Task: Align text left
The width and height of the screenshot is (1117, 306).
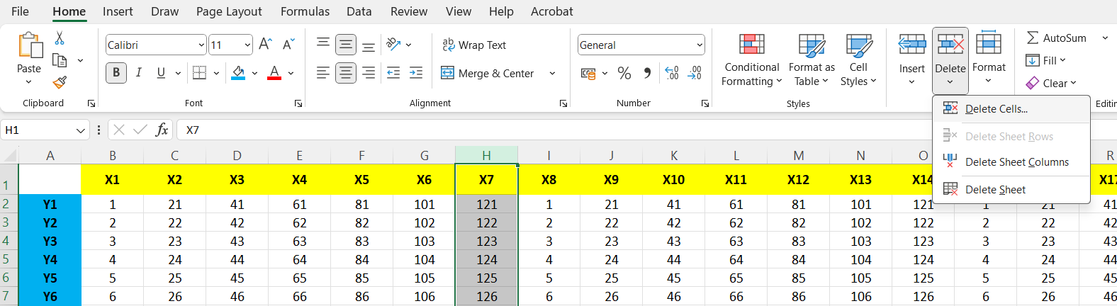Action: coord(323,73)
